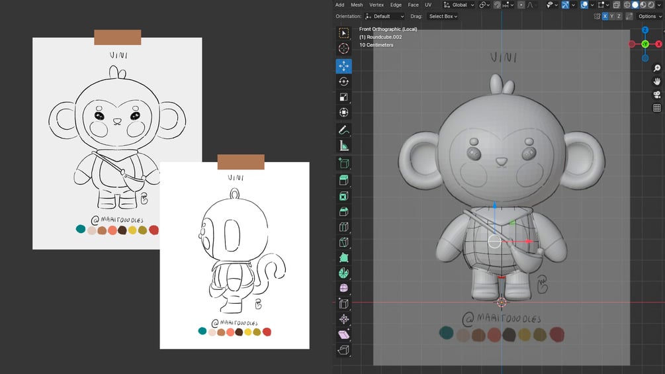Expand the overlay options dropdown arrow
Screen dimensions: 665x374
592,5
